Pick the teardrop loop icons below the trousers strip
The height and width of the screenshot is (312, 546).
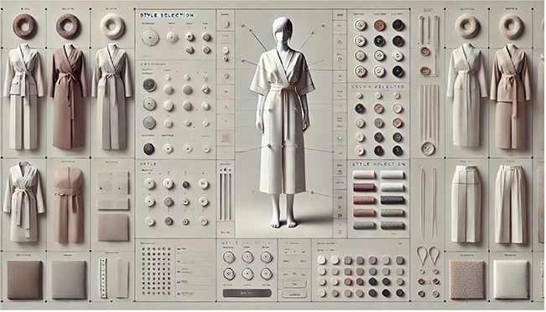[x=428, y=255]
